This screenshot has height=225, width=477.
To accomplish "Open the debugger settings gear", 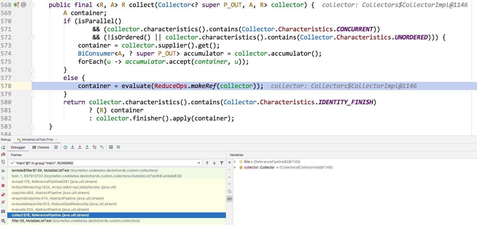I will pos(3,221).
